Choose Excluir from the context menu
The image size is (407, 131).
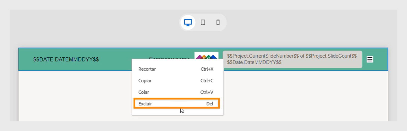click(145, 104)
